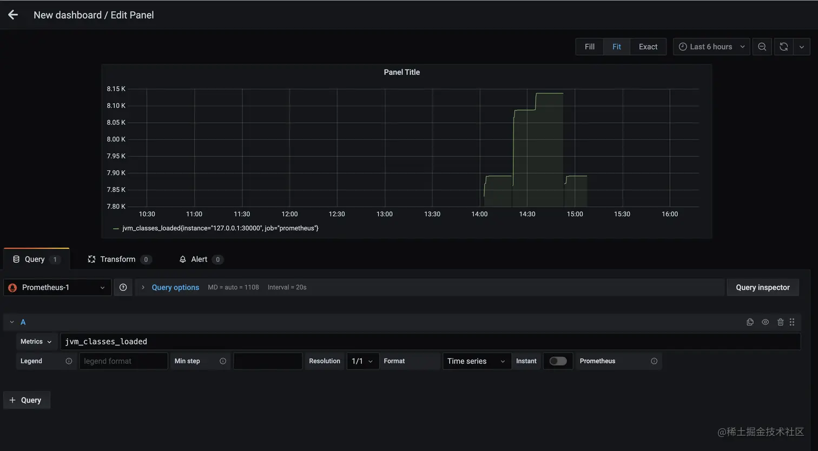This screenshot has width=818, height=451.
Task: Select the Exact view mode
Action: 648,47
